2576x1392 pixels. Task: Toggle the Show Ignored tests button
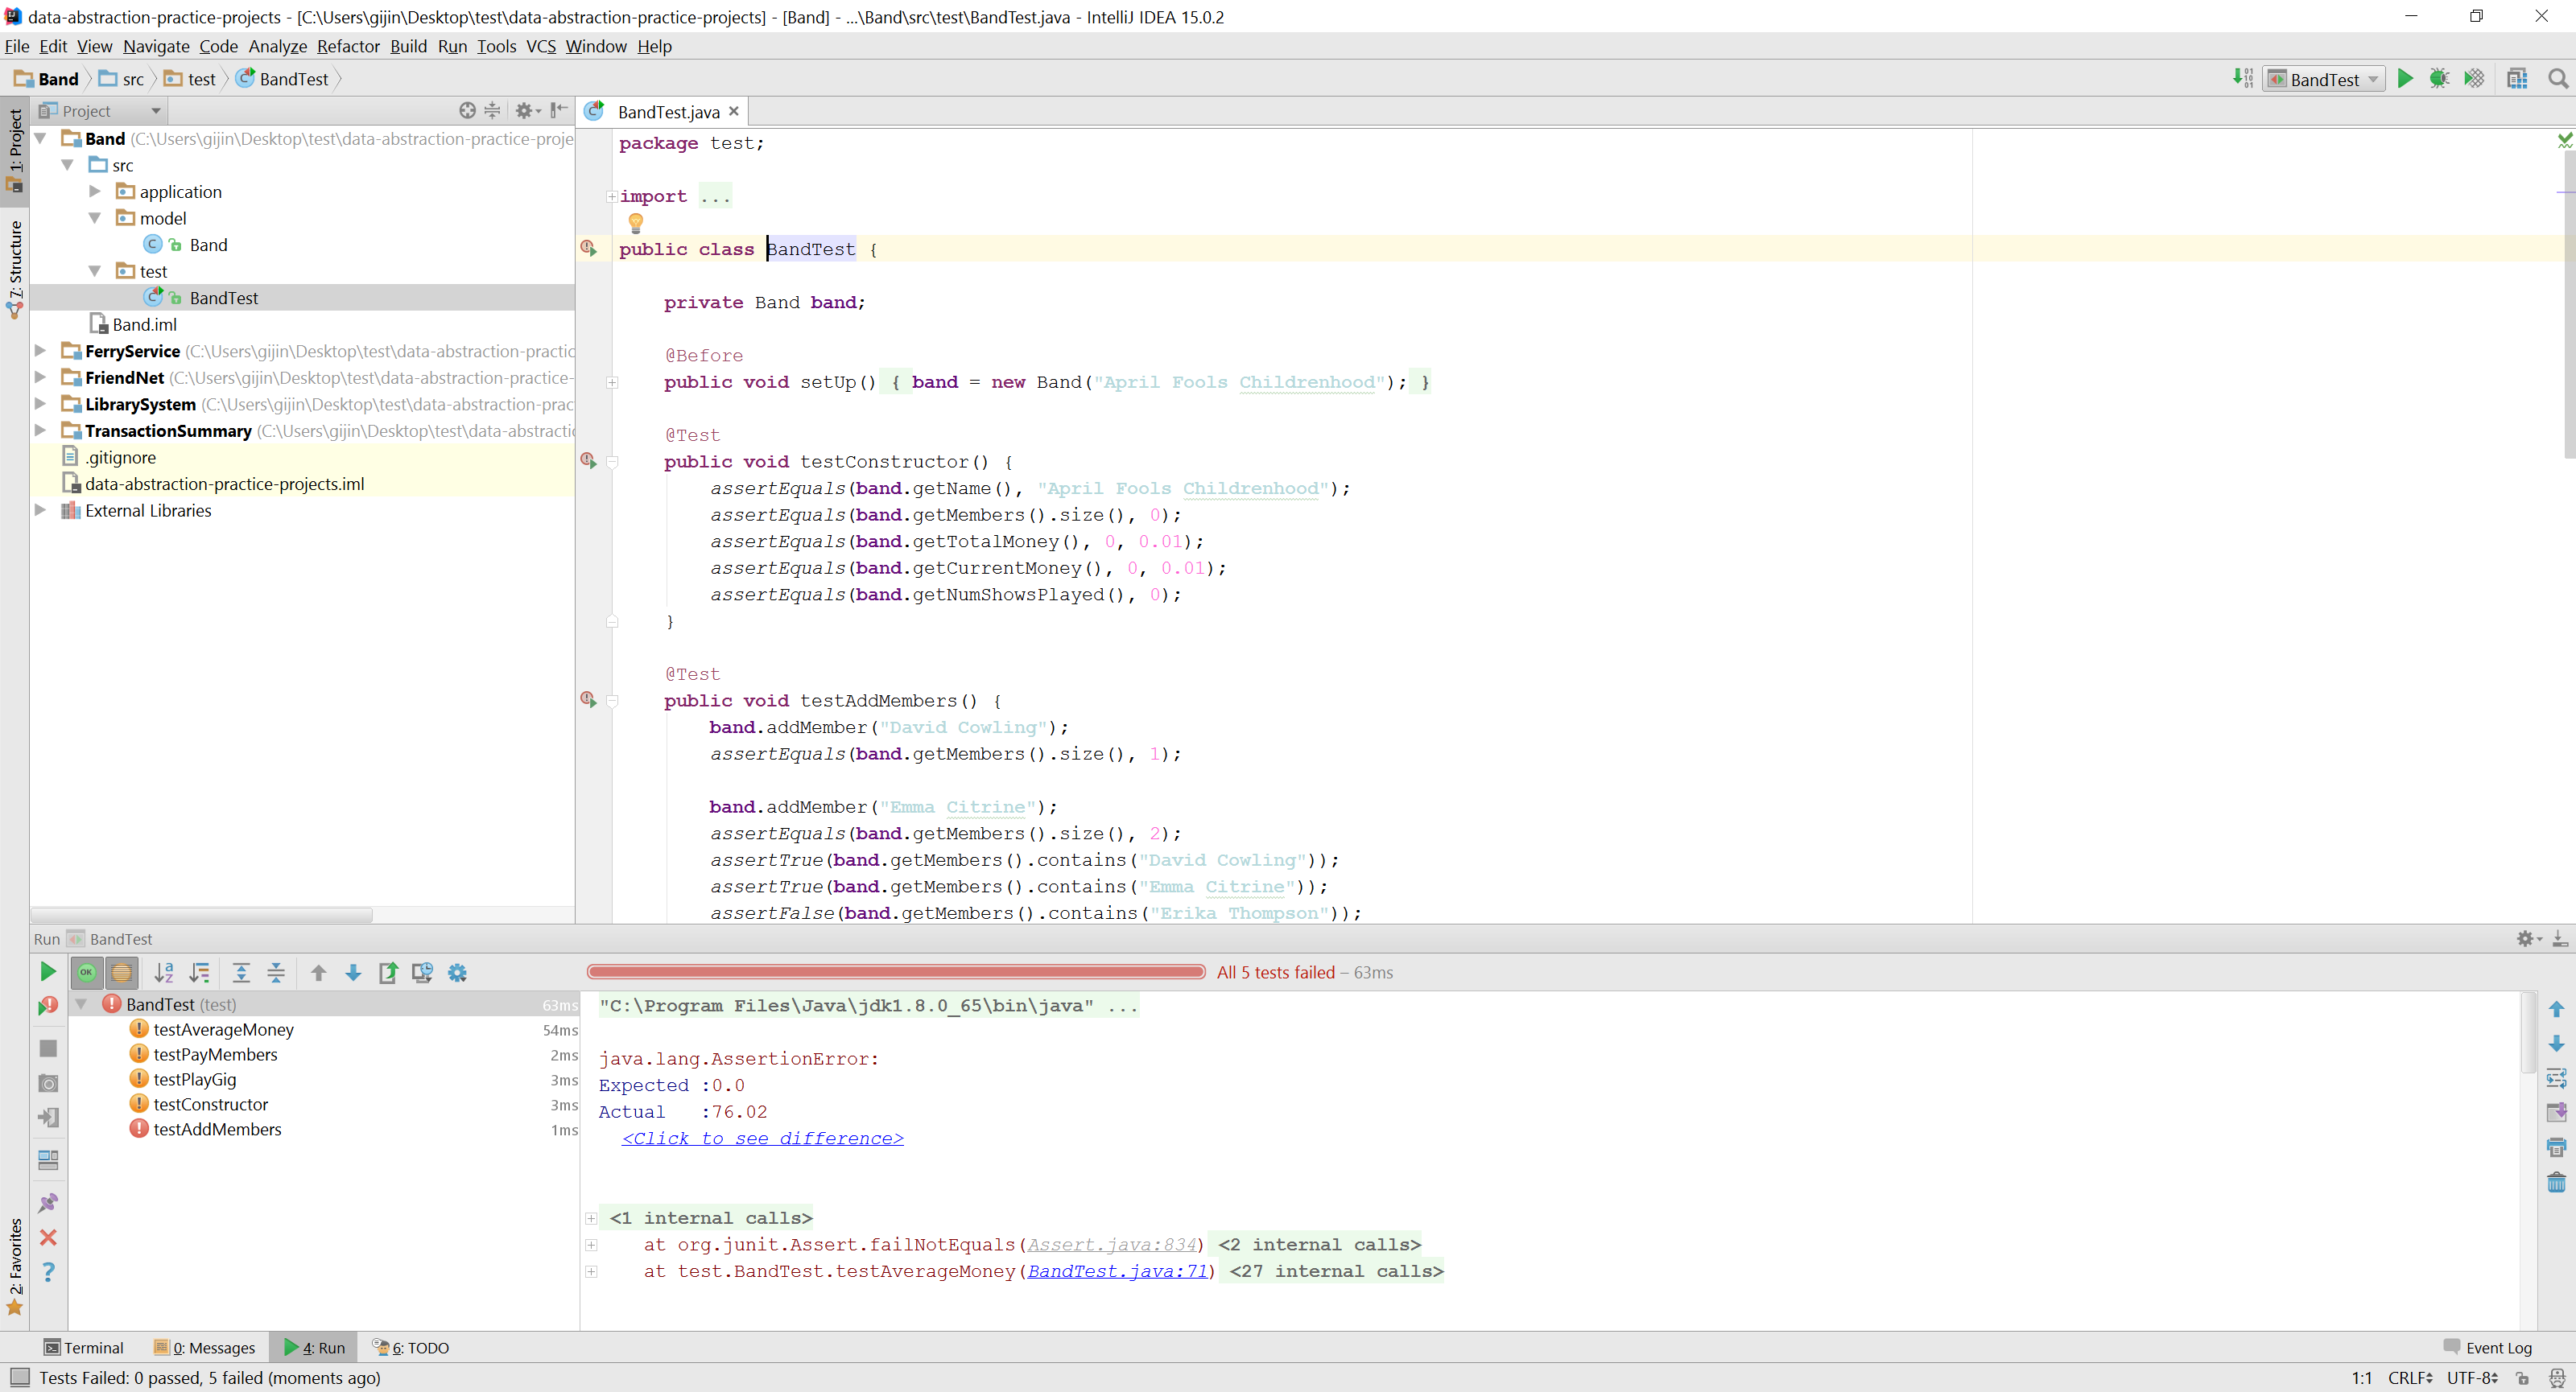pyautogui.click(x=121, y=972)
